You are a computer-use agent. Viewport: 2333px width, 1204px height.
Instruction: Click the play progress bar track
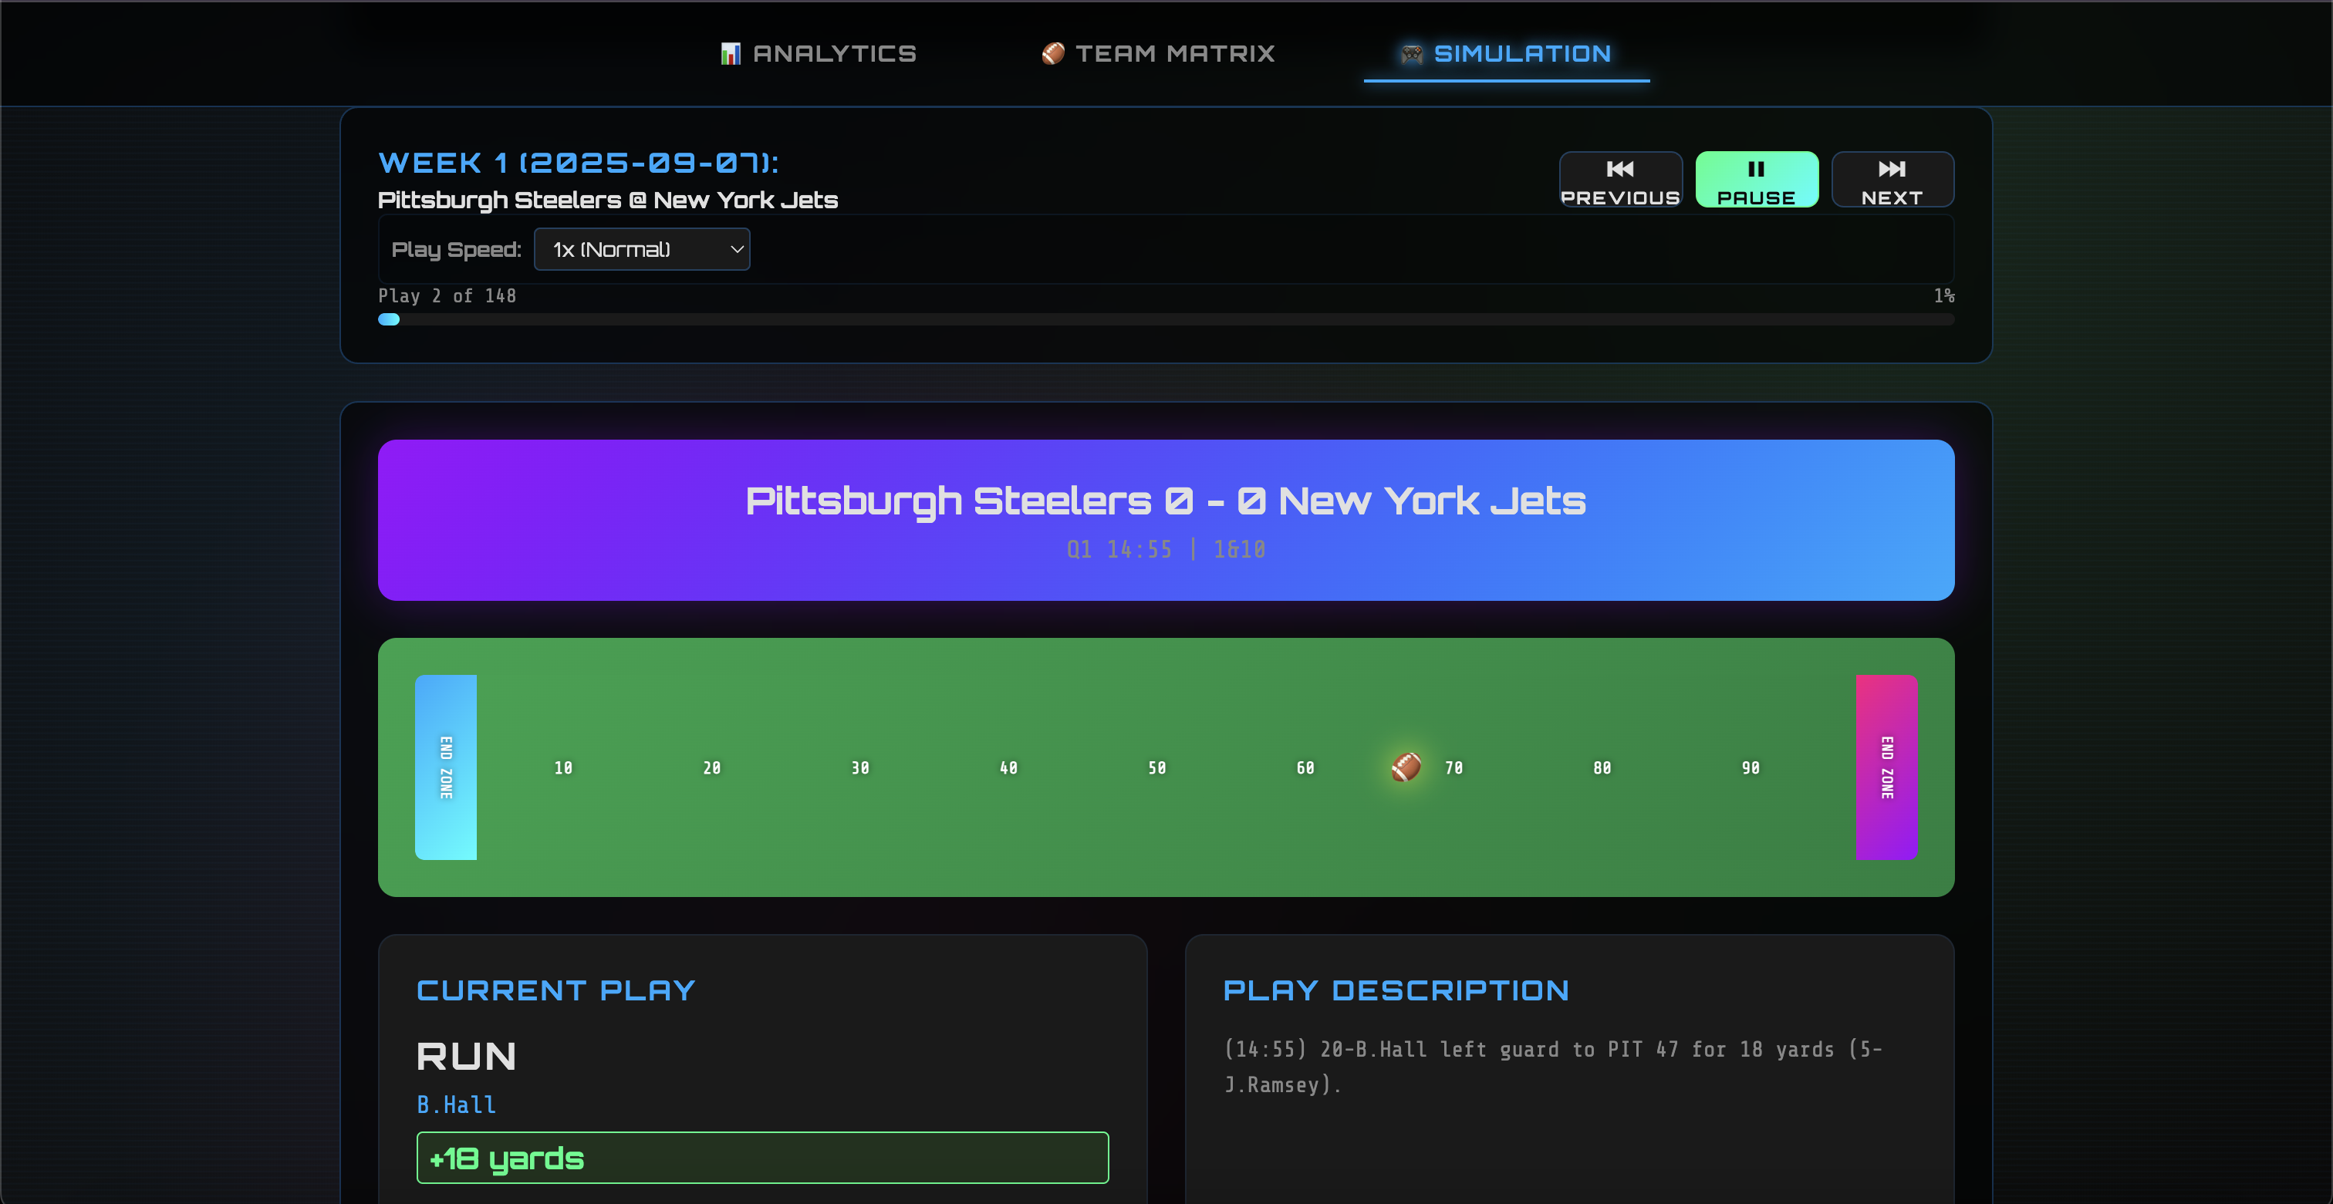(1165, 319)
